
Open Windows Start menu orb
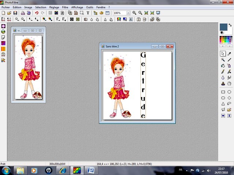coord(6,171)
